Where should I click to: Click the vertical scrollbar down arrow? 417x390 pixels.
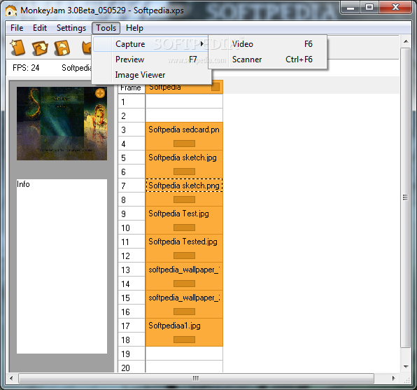click(406, 367)
